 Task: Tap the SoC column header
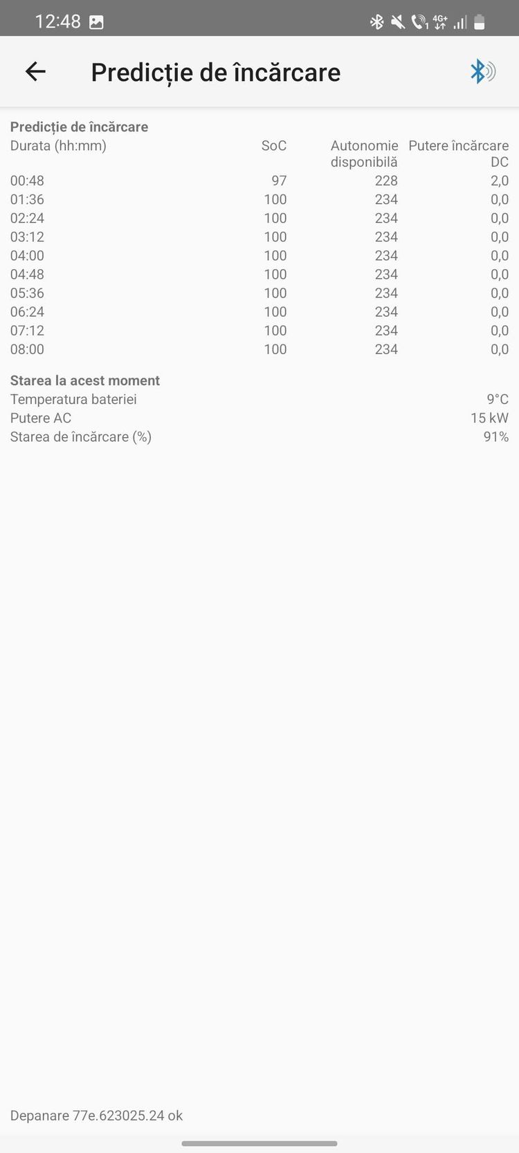pyautogui.click(x=273, y=146)
